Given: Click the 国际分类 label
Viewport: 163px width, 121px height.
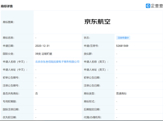Looking at the screenshot, I should point(9,54).
